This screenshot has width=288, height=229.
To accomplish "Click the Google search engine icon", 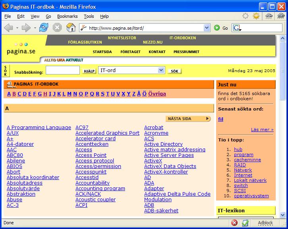I will tap(237, 28).
